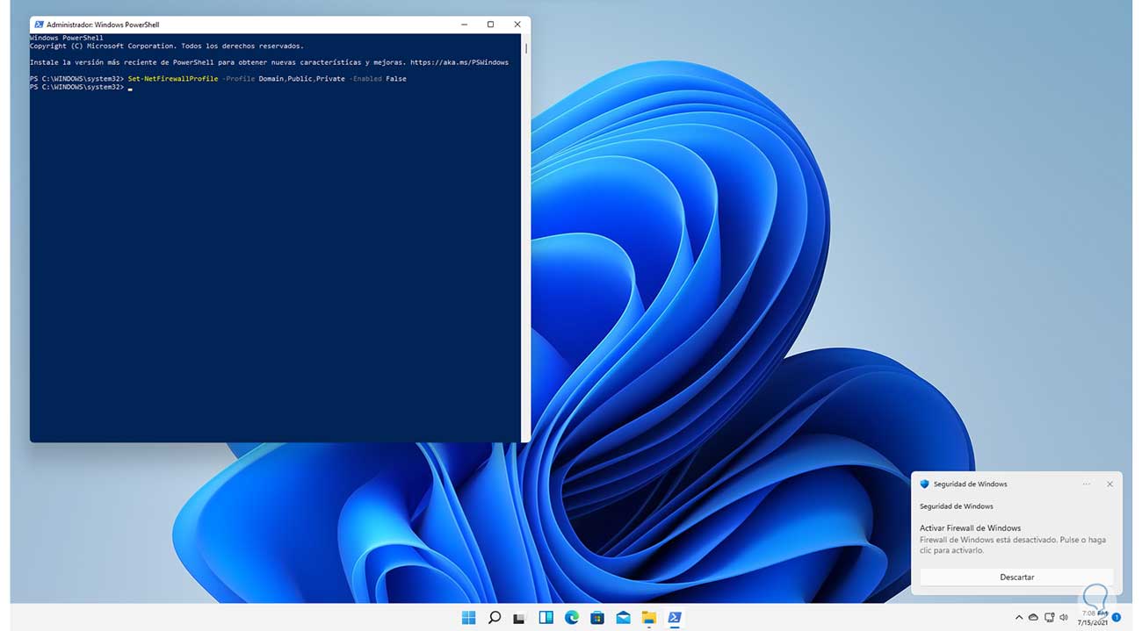Viewport: 1142px width, 631px height.
Task: Open the Widgets panel from taskbar
Action: click(546, 617)
